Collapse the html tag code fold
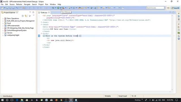 click(41, 22)
